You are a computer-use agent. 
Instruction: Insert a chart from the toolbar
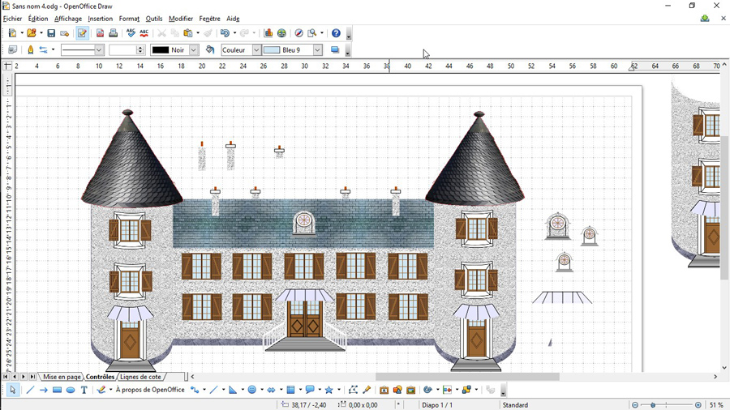point(268,33)
